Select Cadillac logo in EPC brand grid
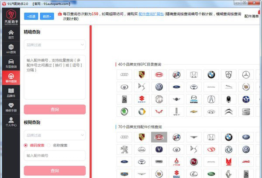262x178 pixels. [x=246, y=87]
